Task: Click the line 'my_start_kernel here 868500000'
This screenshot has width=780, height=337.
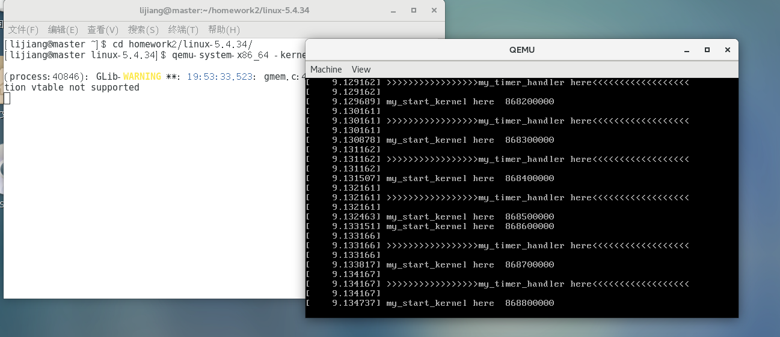Action: (470, 217)
